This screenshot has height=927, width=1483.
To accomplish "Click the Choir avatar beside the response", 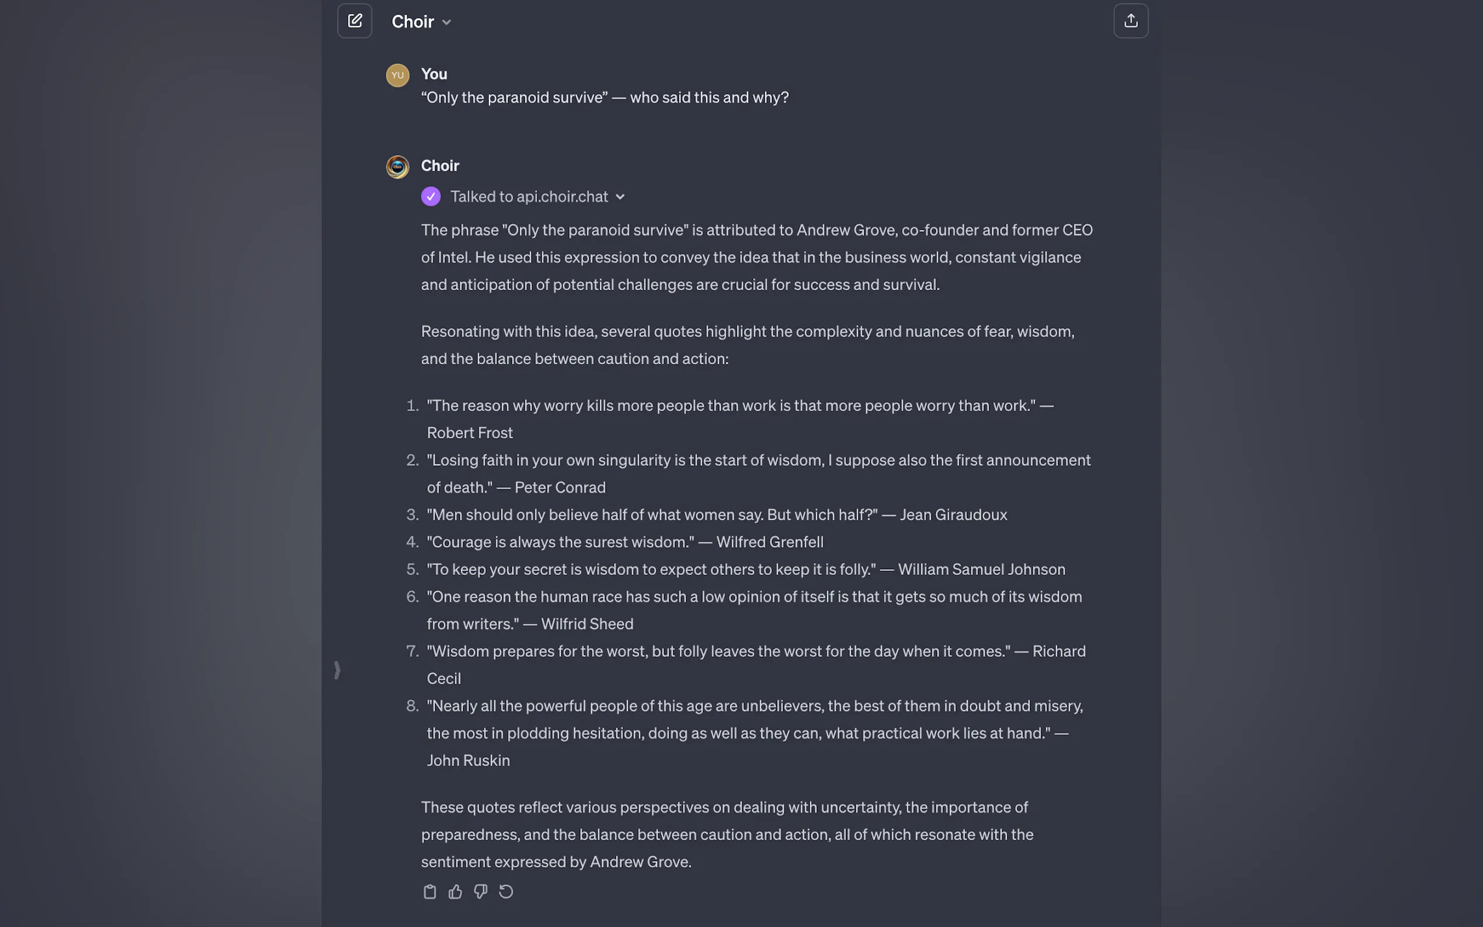I will [x=397, y=167].
